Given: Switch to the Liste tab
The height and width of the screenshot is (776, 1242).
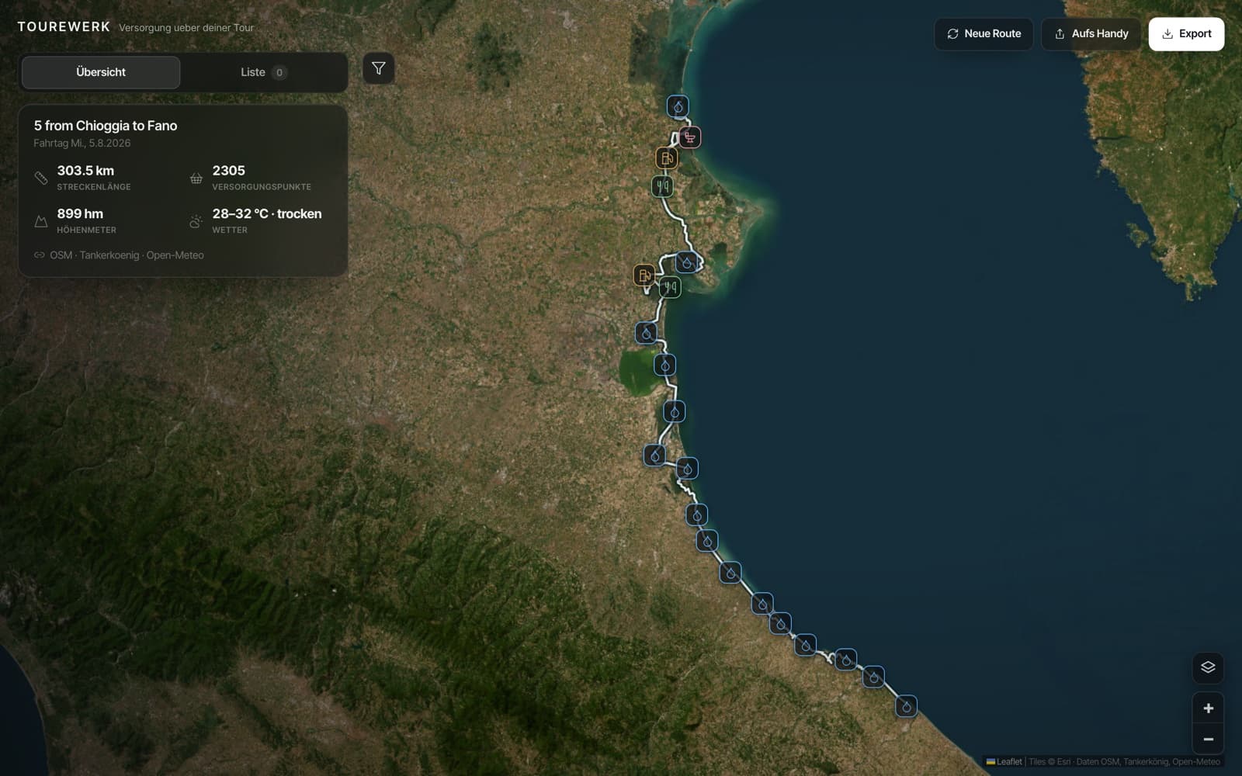Looking at the screenshot, I should click(x=264, y=72).
